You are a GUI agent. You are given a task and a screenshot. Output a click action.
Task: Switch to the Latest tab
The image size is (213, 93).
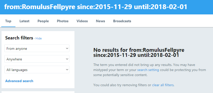coord(24,21)
